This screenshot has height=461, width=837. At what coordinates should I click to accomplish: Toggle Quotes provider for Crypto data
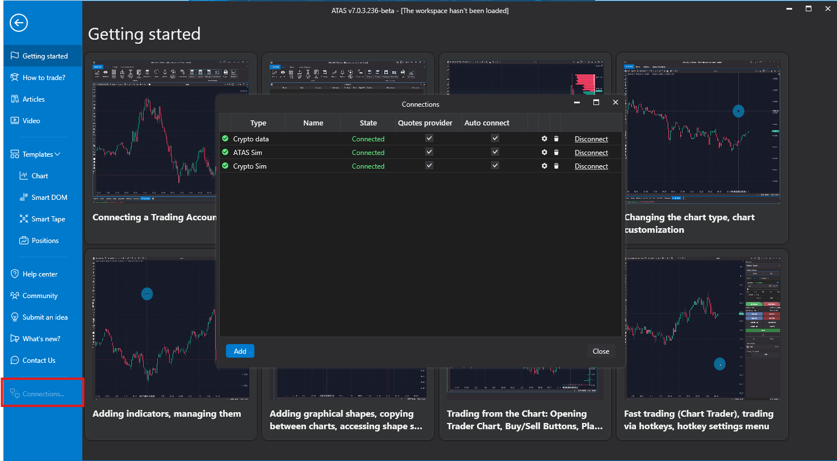(429, 139)
